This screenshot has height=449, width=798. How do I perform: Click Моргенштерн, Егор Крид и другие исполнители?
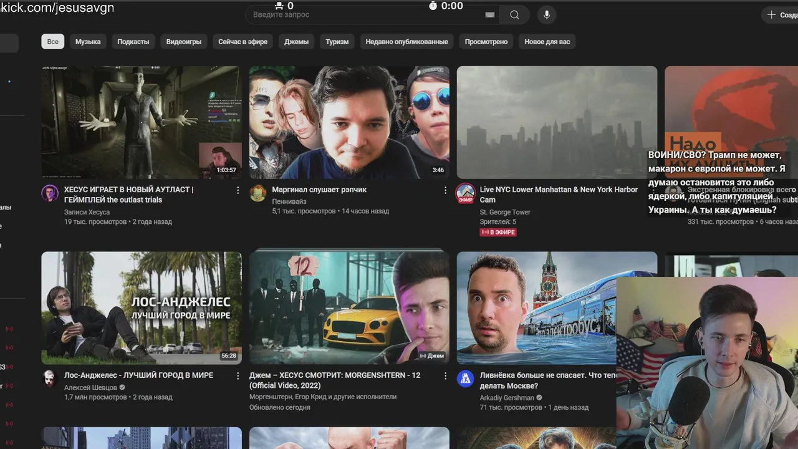click(x=323, y=397)
